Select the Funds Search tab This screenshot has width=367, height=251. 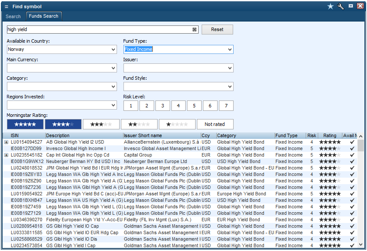pos(44,16)
